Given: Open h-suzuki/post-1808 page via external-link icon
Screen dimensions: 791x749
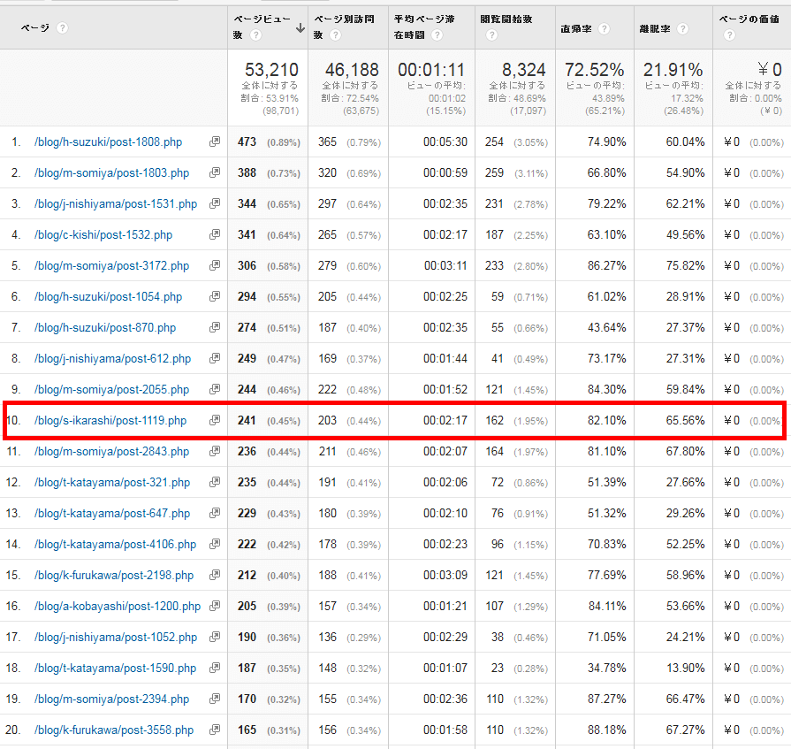Looking at the screenshot, I should [x=214, y=141].
